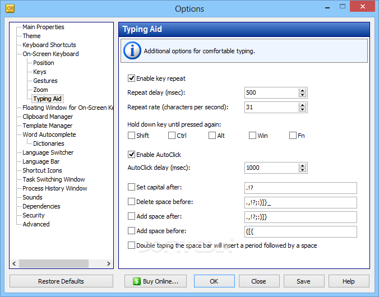
Task: Decrease AutoClick delay with down arrow
Action: click(x=302, y=170)
